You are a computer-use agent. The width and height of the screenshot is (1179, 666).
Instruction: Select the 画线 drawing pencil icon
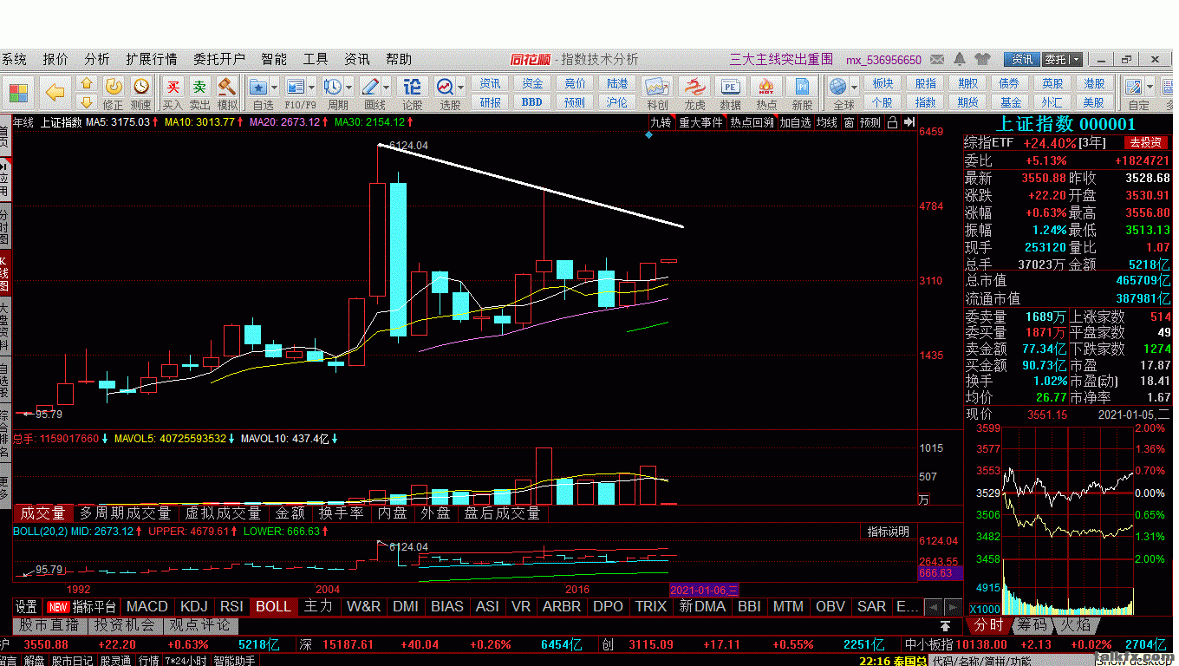(370, 87)
